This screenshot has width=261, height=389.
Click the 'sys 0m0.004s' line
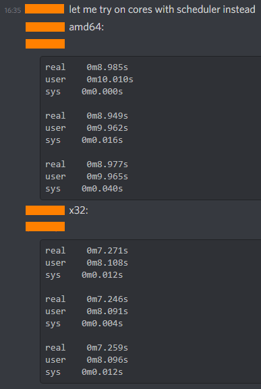click(x=84, y=324)
